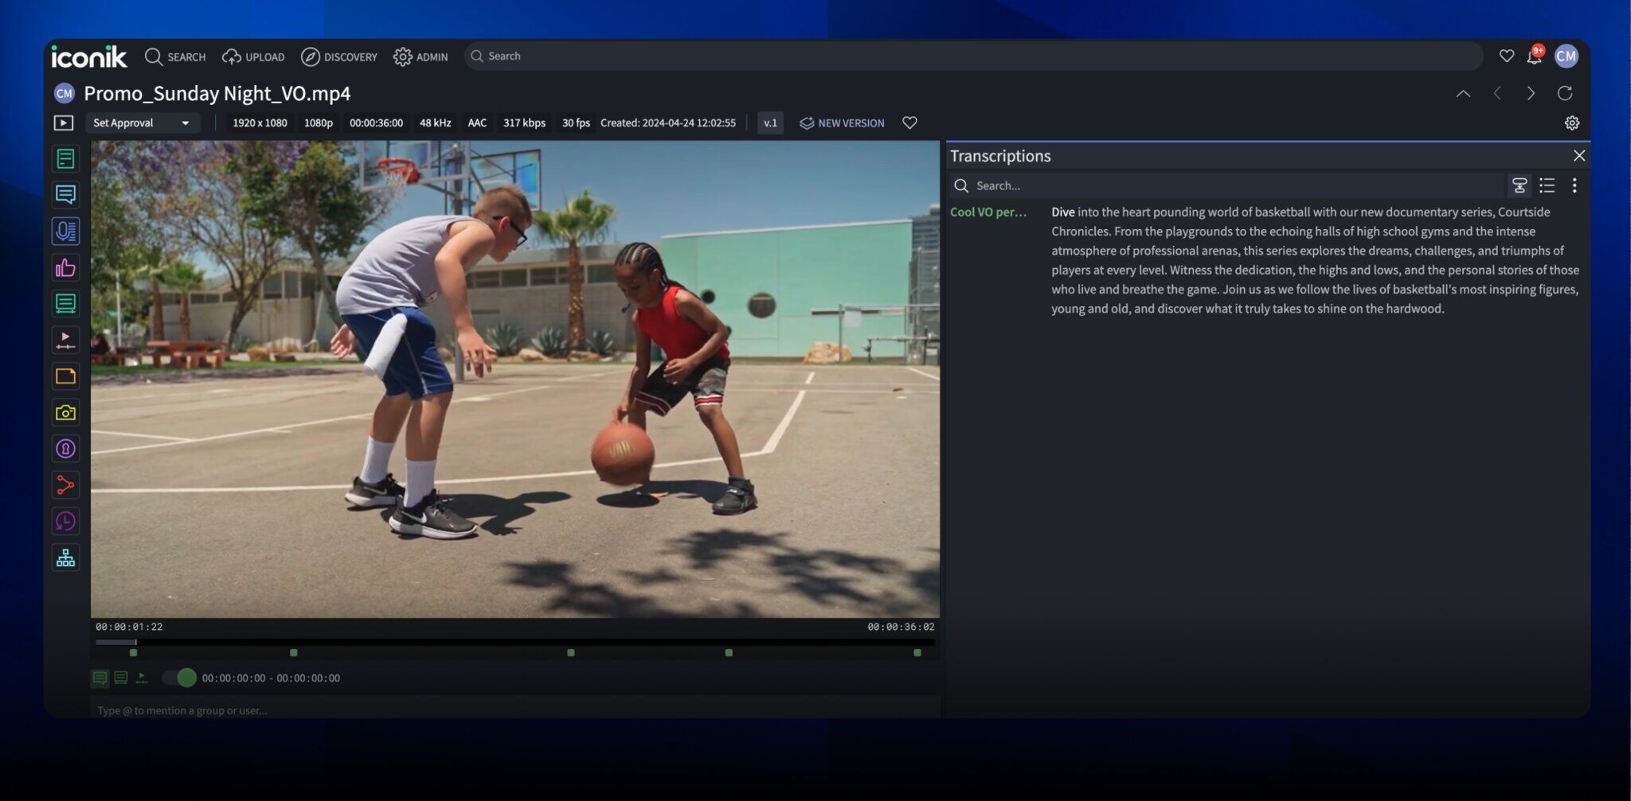Image resolution: width=1631 pixels, height=801 pixels.
Task: Open the DISCOVERY menu
Action: click(339, 56)
